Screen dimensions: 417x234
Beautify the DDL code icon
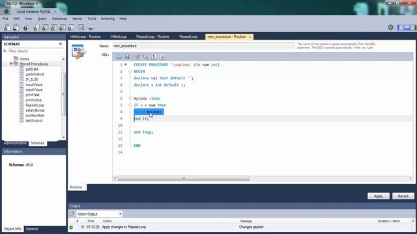(137, 57)
